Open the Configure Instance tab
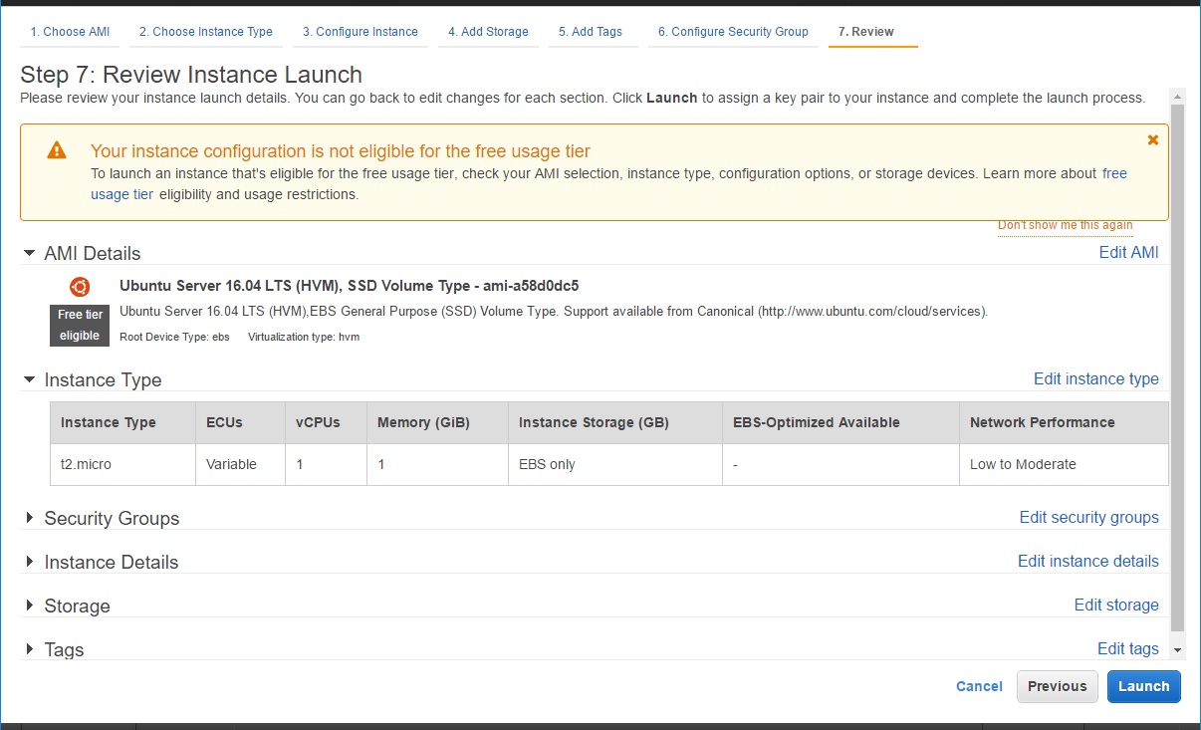Screen dimensions: 1201x730 360,32
